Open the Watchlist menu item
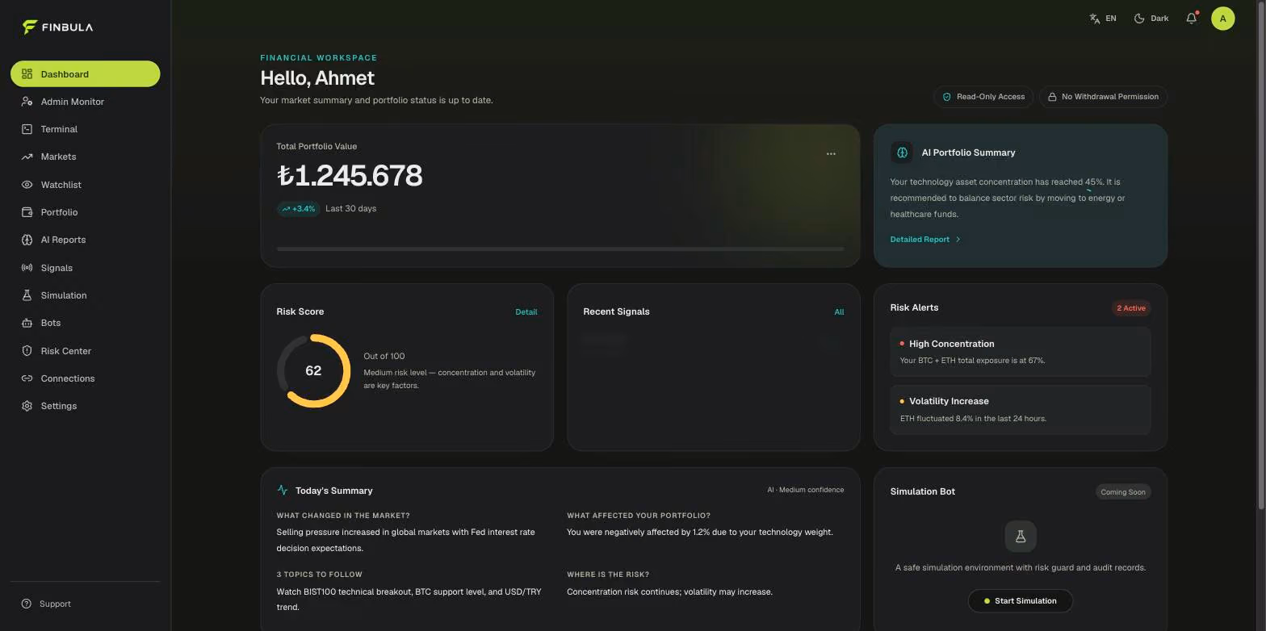The width and height of the screenshot is (1266, 631). click(85, 185)
